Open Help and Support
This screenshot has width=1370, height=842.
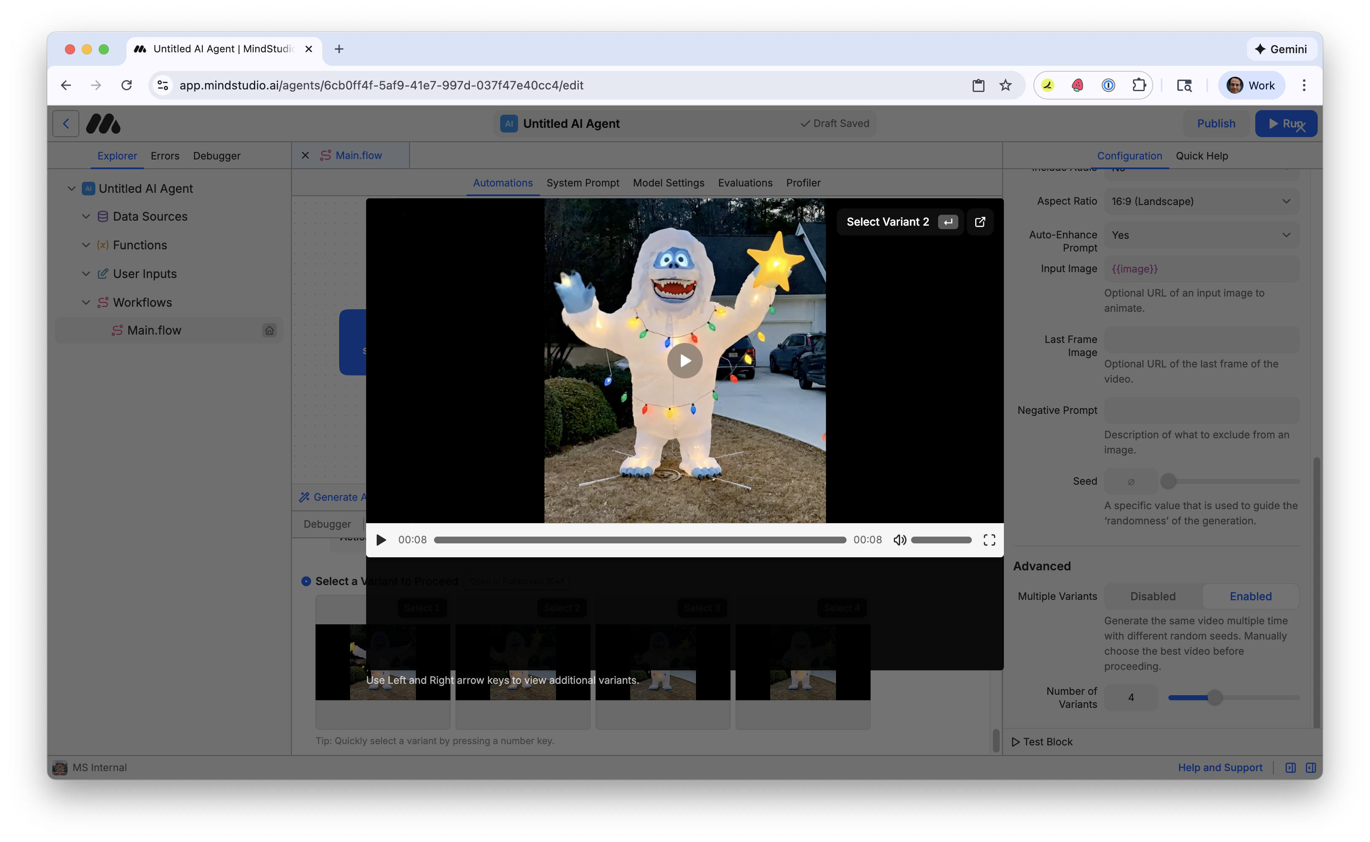1220,767
